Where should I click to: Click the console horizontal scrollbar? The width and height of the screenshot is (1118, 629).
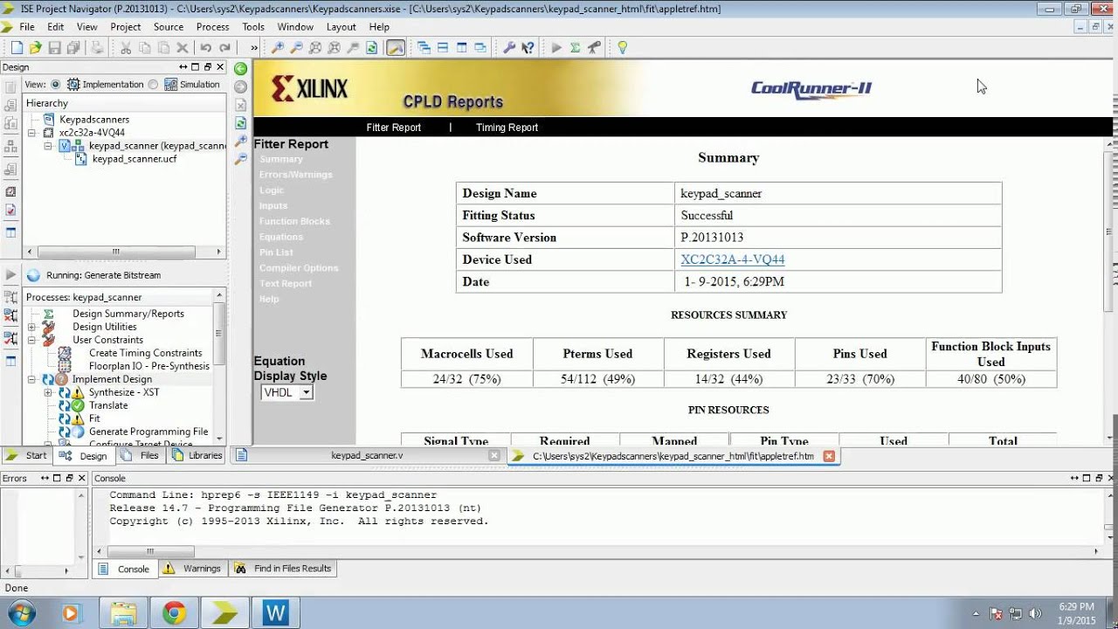(x=149, y=551)
